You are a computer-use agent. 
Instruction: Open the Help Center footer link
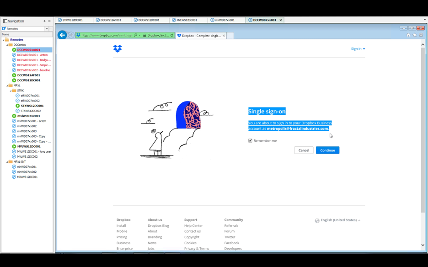coord(193,225)
